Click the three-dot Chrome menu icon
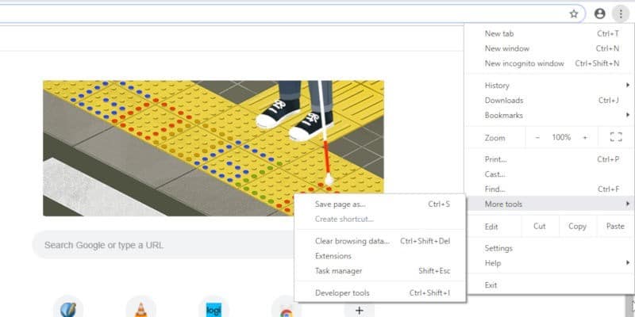The height and width of the screenshot is (317, 635). click(x=619, y=13)
